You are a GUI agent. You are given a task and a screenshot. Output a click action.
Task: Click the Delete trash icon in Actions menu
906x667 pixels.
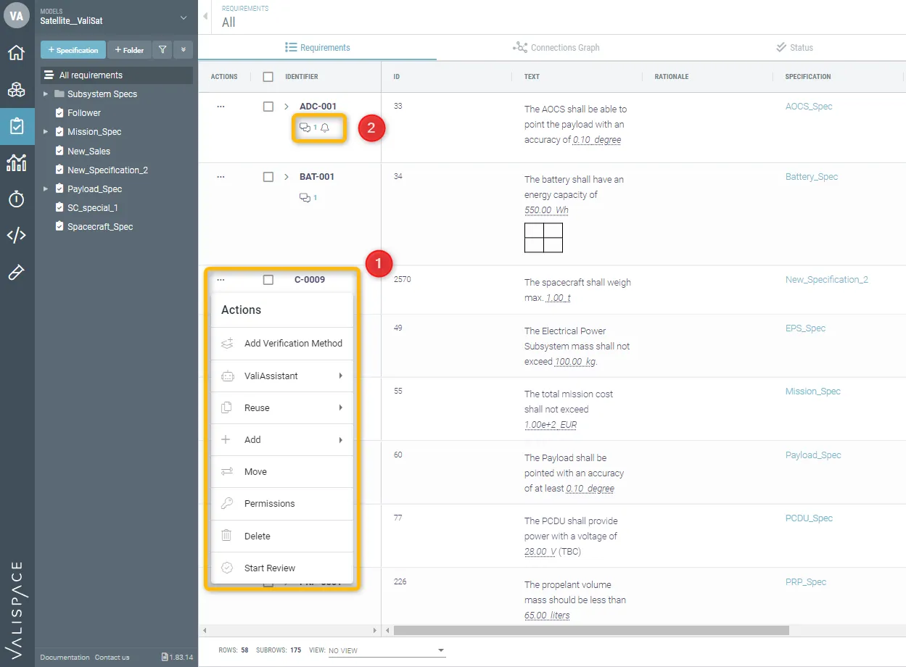pyautogui.click(x=226, y=536)
